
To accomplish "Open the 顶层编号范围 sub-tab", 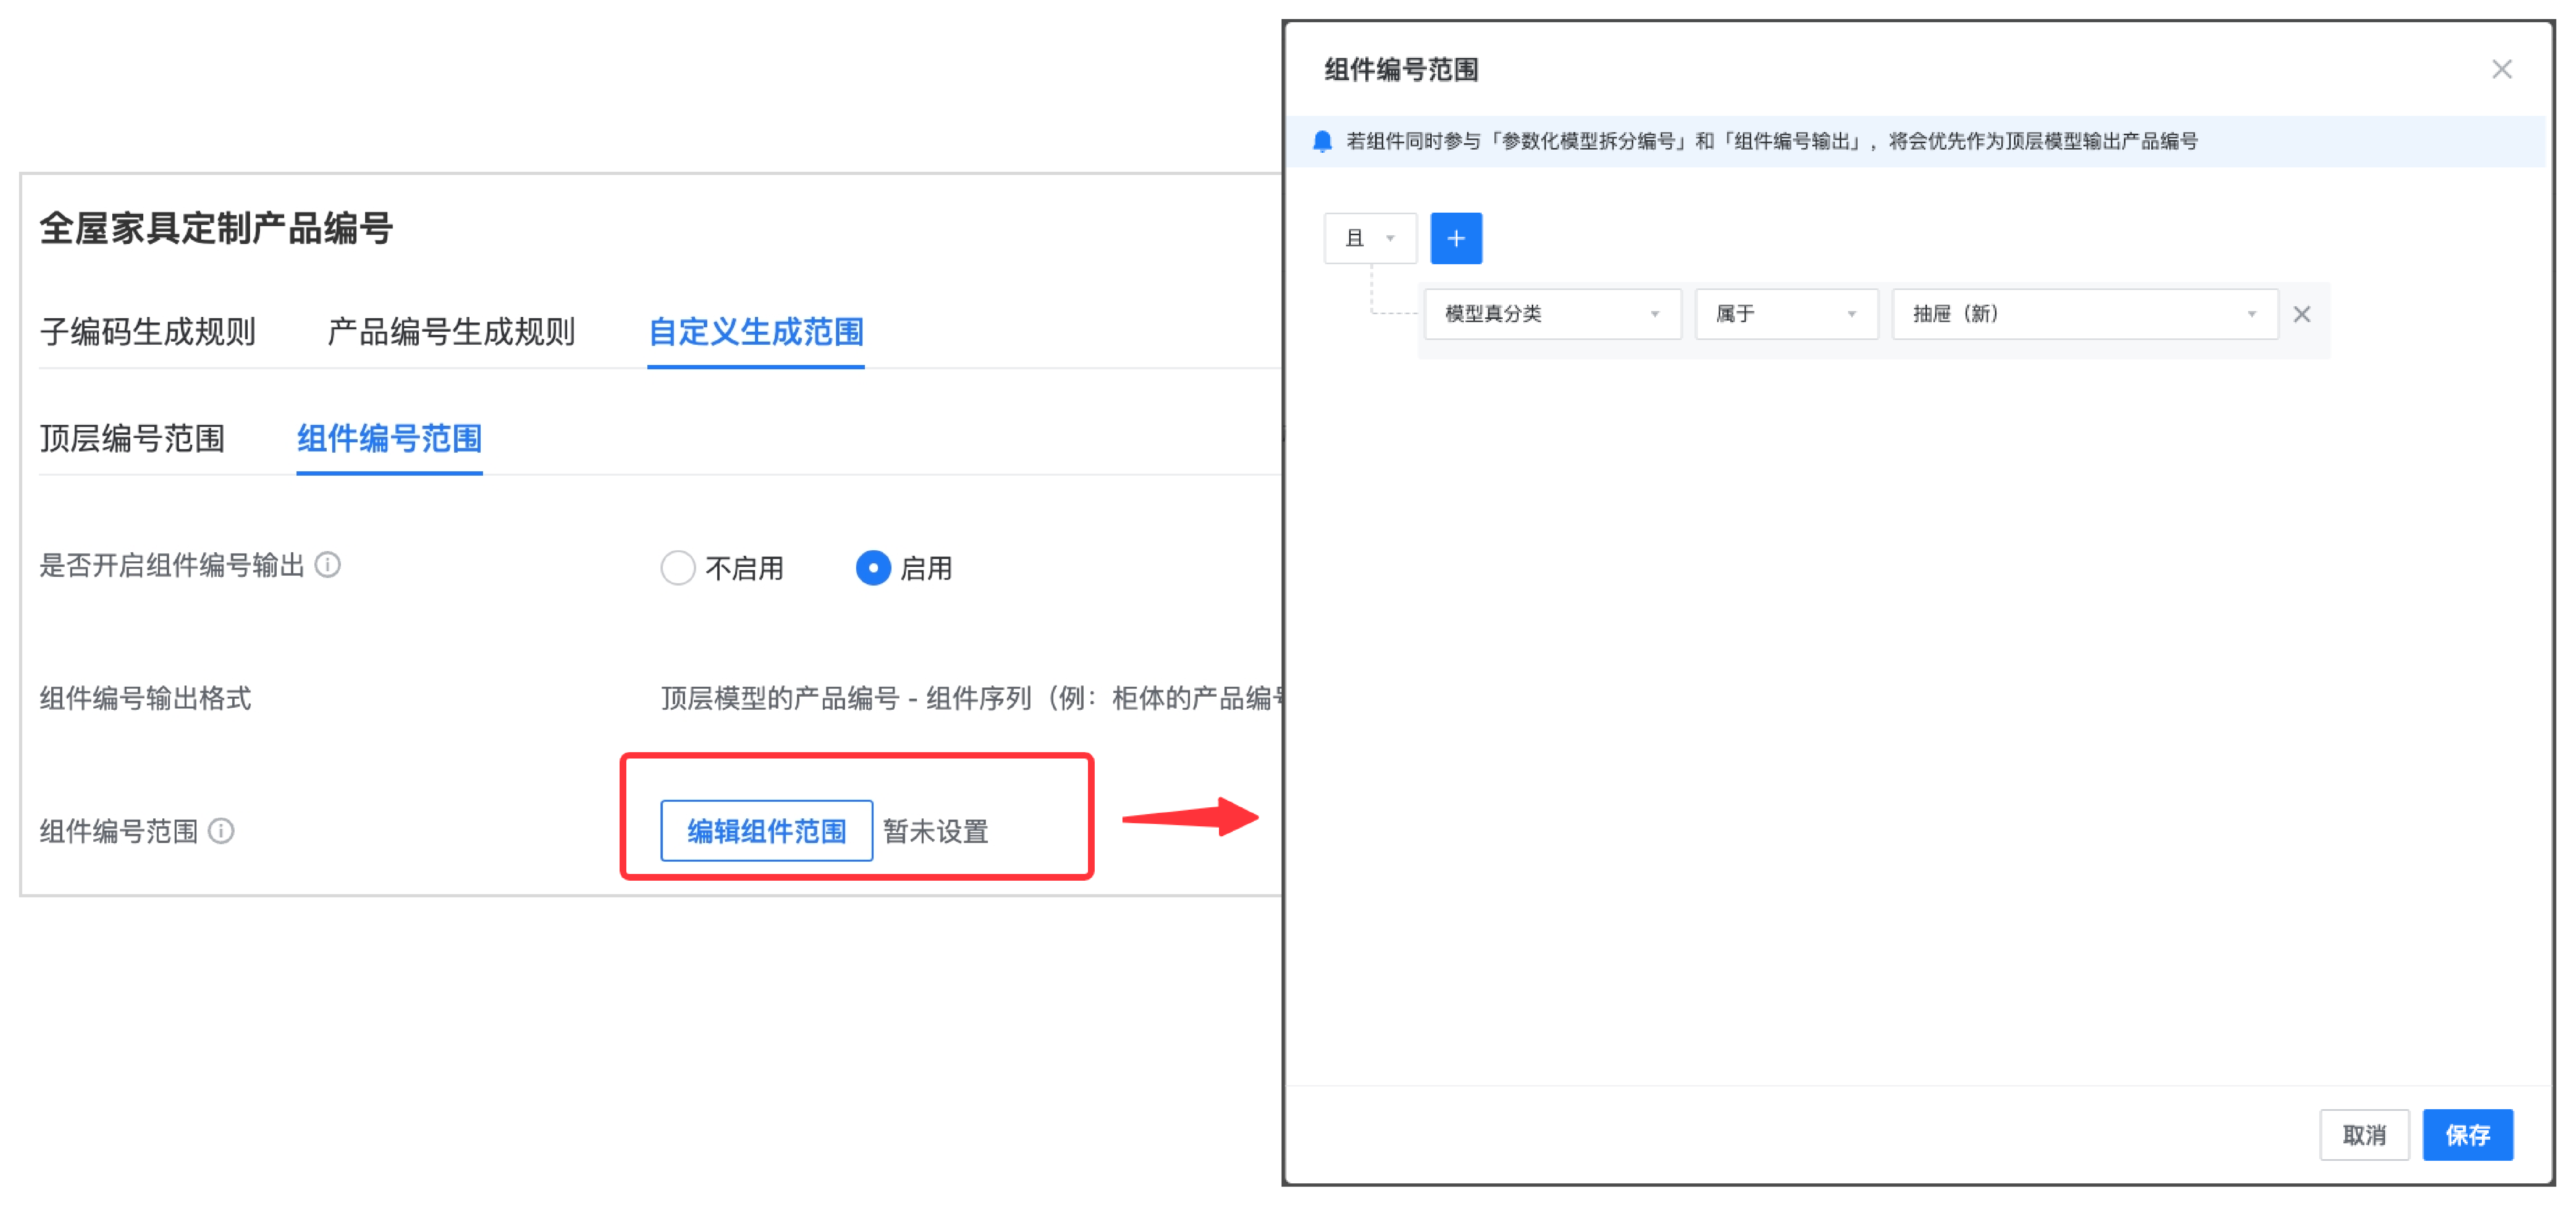I will [132, 439].
